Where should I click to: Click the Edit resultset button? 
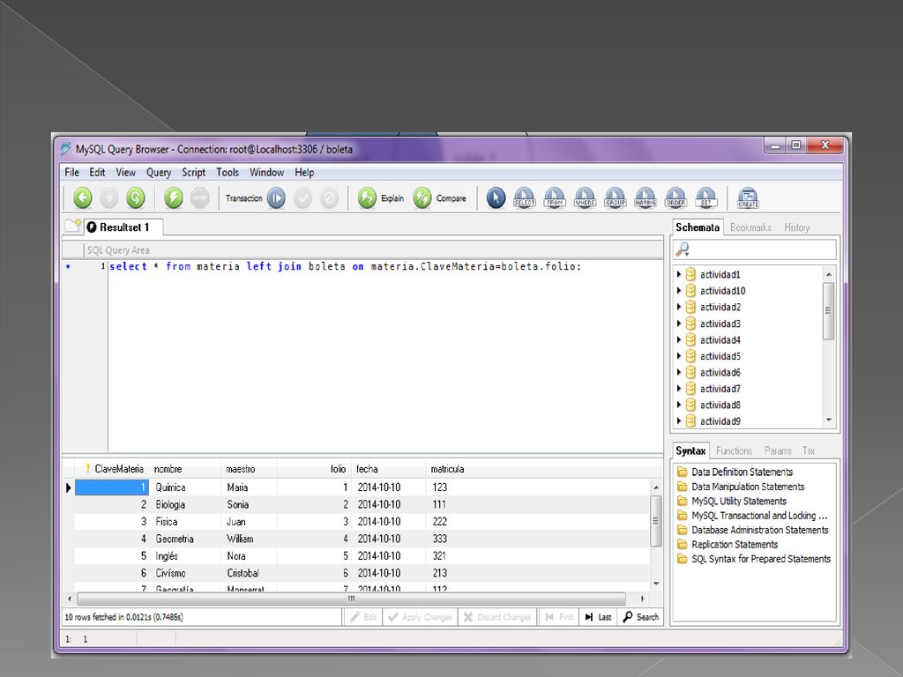(362, 617)
